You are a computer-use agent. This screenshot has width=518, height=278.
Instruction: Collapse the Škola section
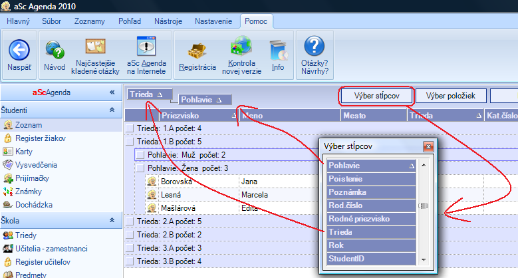click(112, 220)
